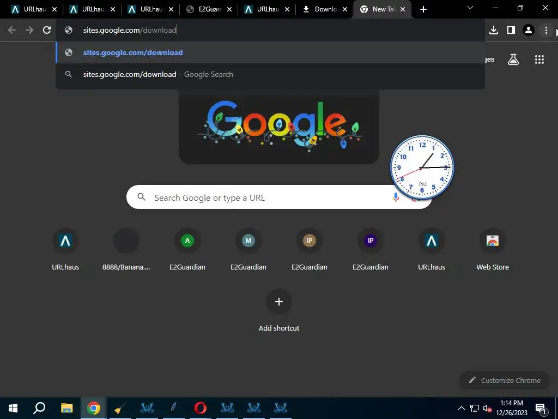The width and height of the screenshot is (558, 419).
Task: Open E2Guardian shortcut with tan IP icon
Action: (310, 249)
